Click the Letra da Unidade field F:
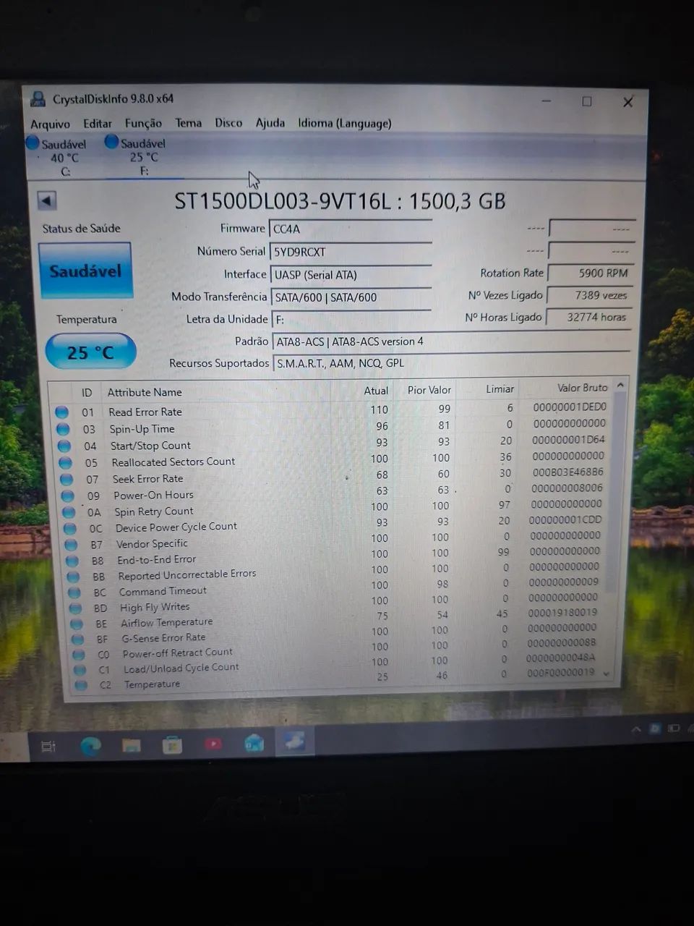 [x=351, y=319]
